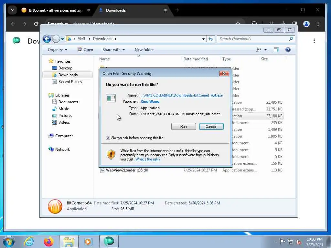The width and height of the screenshot is (331, 248).
Task: Select Recent Places in navigation pane
Action: 70,82
